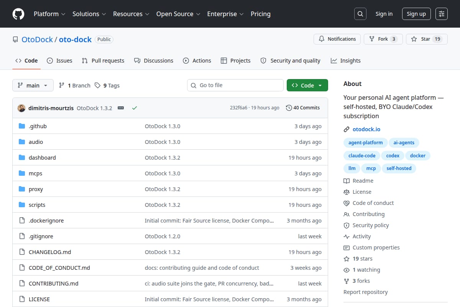Expand the Open Source menu
Image resolution: width=460 pixels, height=307 pixels.
pyautogui.click(x=178, y=14)
